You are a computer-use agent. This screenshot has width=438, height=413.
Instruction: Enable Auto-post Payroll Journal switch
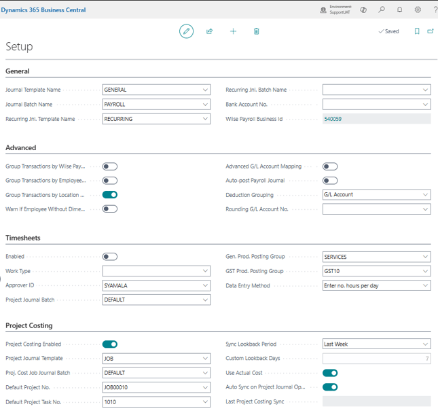tap(330, 181)
